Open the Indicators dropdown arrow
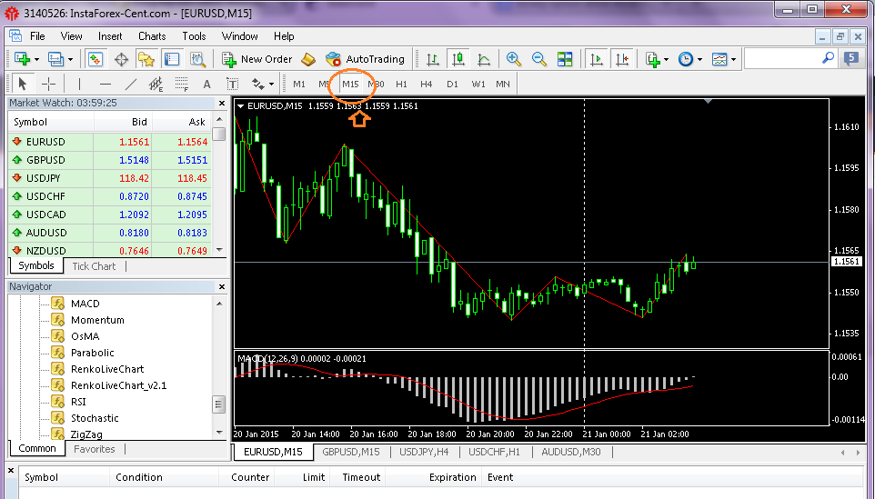Screen dimensions: 875x499 (667, 59)
